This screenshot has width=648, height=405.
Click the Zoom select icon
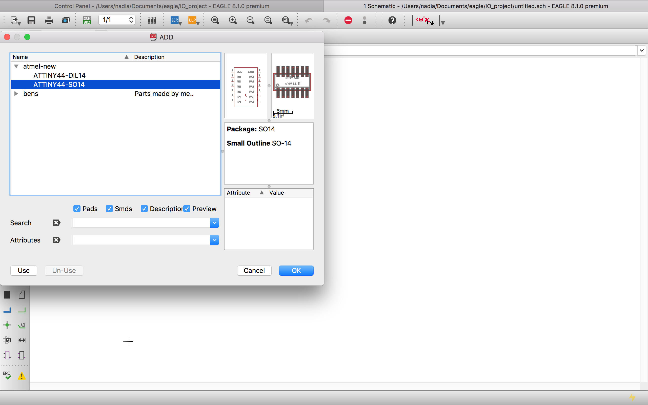pyautogui.click(x=287, y=20)
